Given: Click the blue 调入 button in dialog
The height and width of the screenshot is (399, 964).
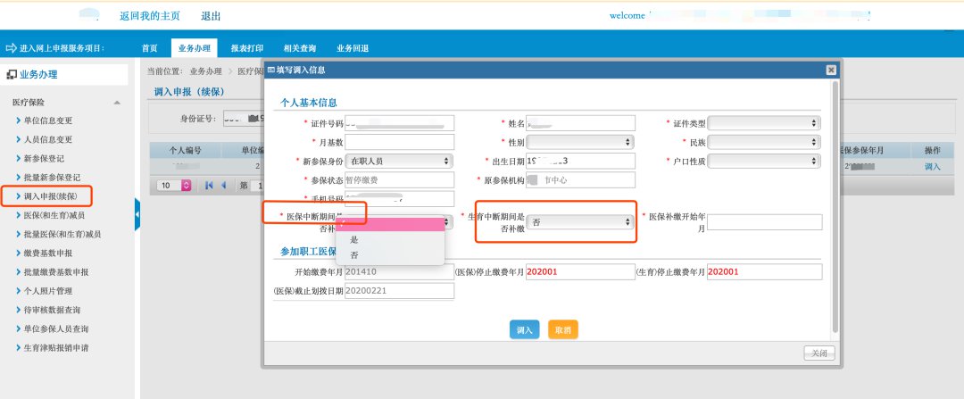Looking at the screenshot, I should click(524, 330).
